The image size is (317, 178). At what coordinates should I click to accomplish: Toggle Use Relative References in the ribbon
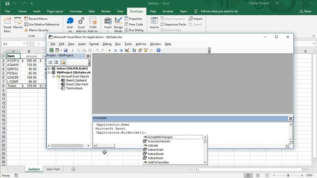pyautogui.click(x=42, y=24)
